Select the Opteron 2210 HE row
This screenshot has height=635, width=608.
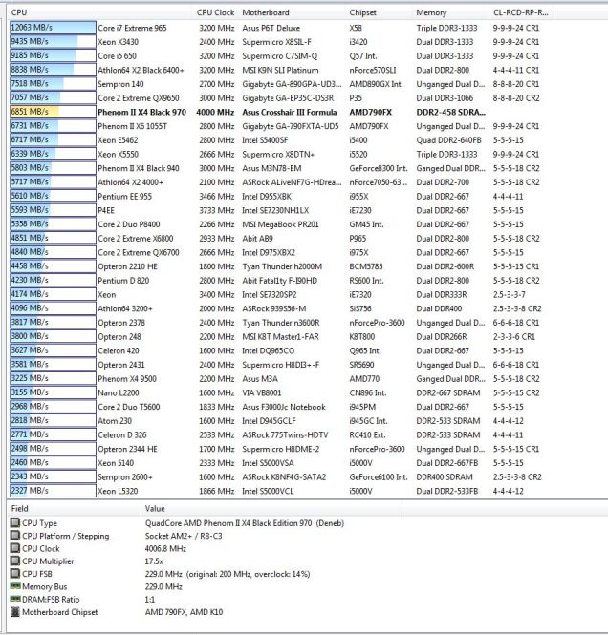click(x=282, y=266)
